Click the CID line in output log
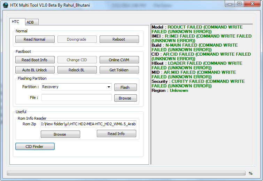This screenshot has width=263, height=181. [x=201, y=56]
